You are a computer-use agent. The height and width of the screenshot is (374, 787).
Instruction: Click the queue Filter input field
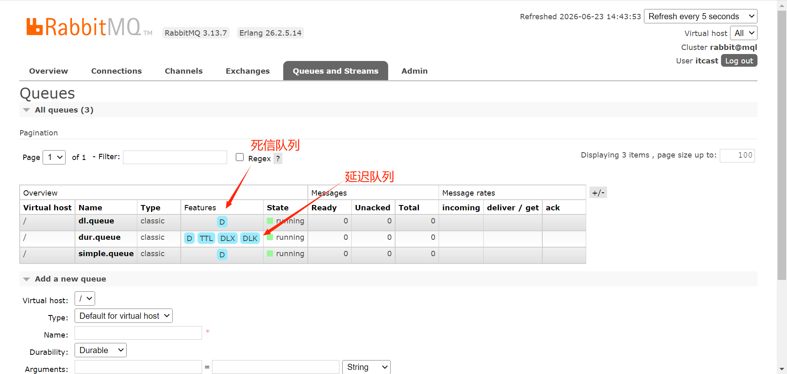(x=175, y=157)
